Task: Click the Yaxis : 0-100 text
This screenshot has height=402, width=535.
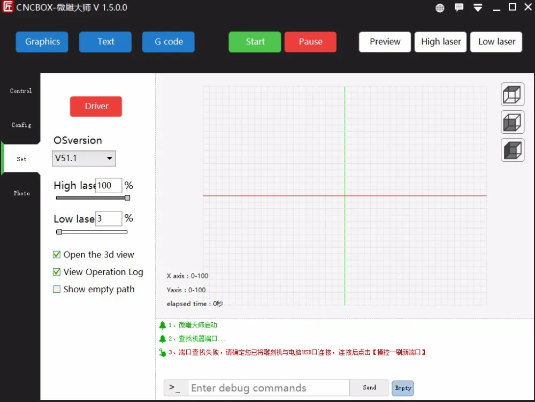Action: point(186,290)
